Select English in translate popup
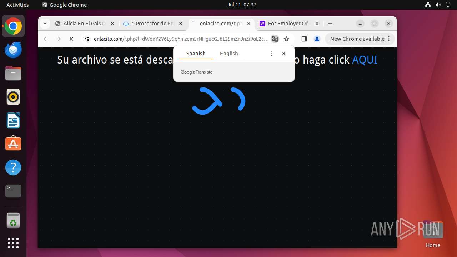 [x=229, y=54]
